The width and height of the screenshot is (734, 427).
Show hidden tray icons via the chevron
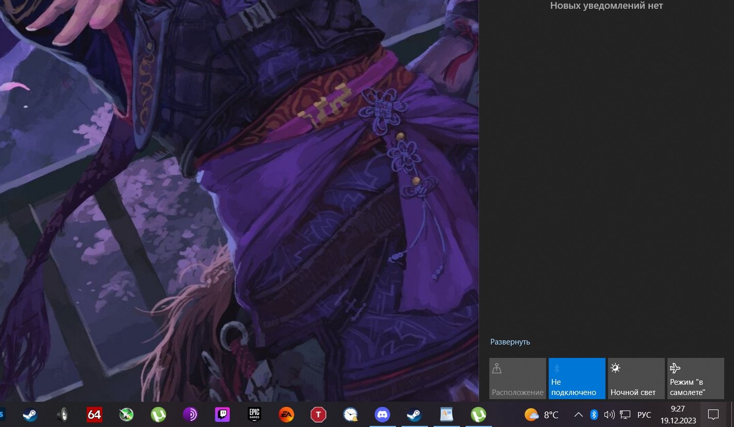[x=579, y=414]
